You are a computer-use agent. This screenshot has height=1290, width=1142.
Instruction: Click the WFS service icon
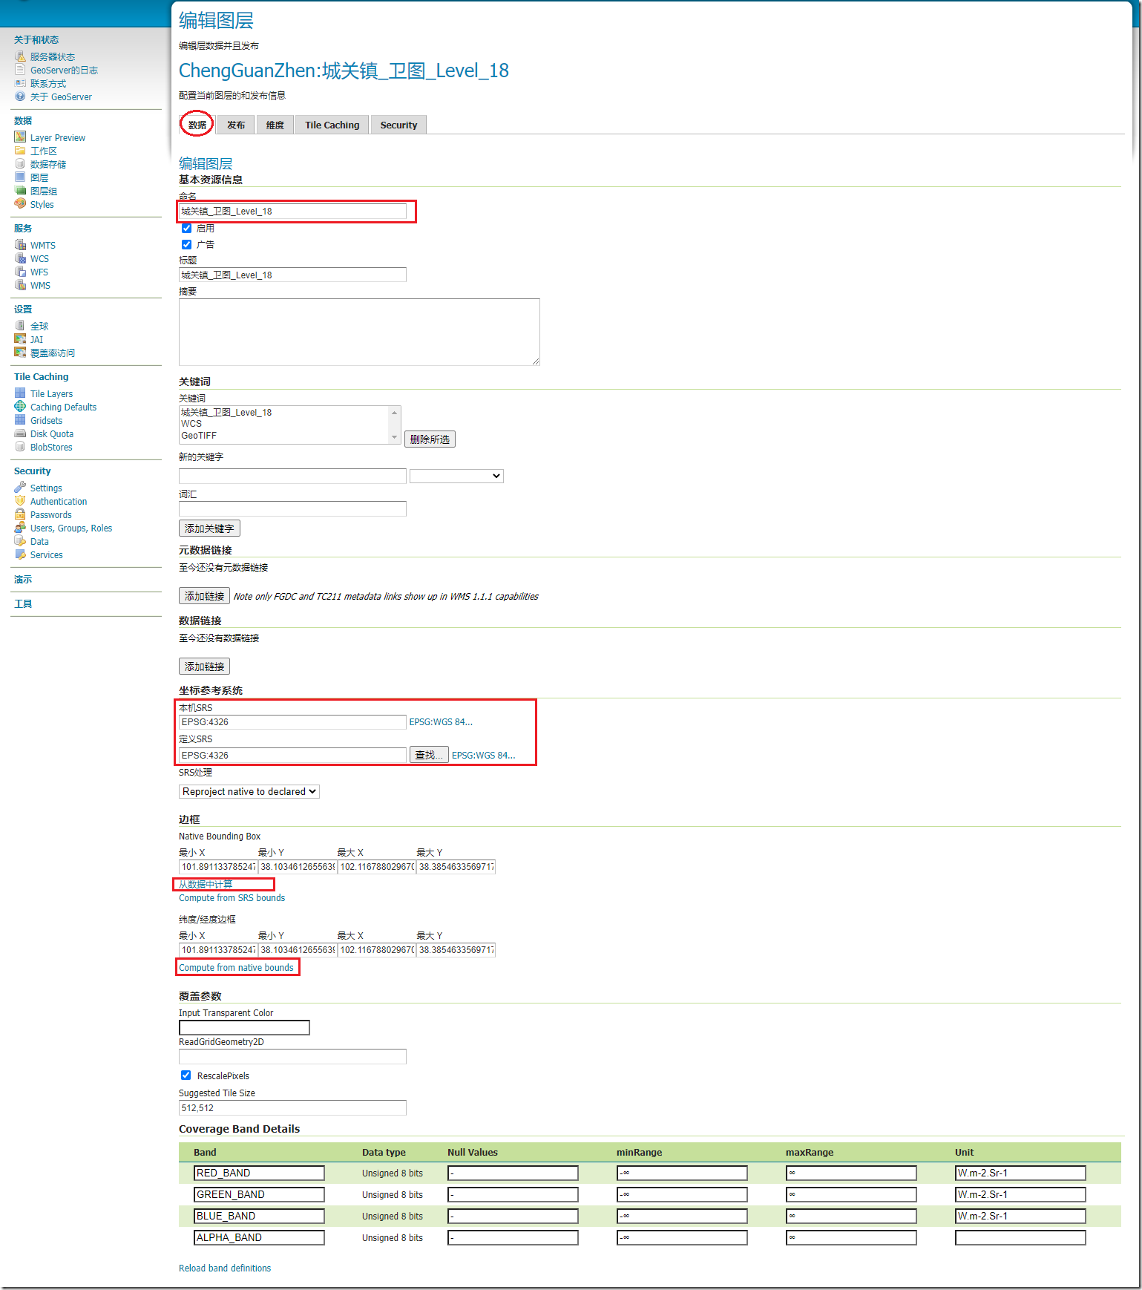pos(20,272)
